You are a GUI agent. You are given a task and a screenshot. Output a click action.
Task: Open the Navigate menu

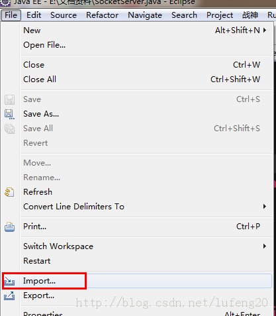tap(145, 15)
